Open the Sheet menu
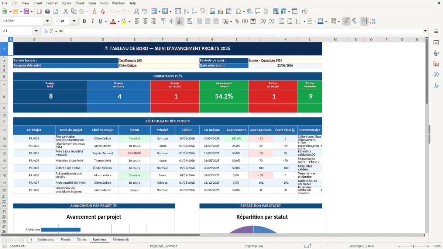The width and height of the screenshot is (443, 249). (x=80, y=3)
